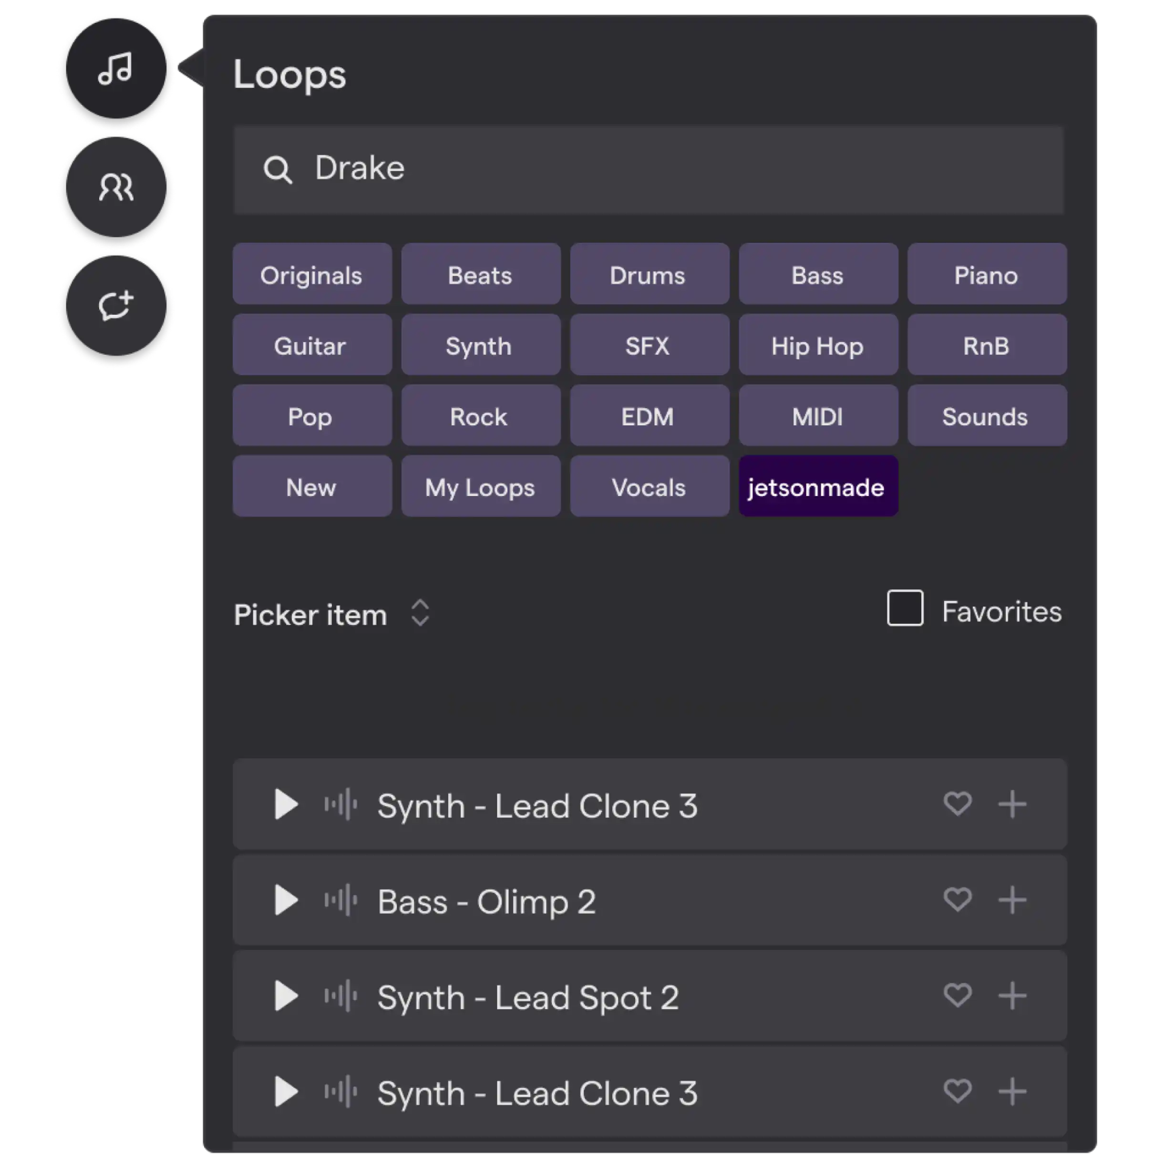Click the Drake search input field
The width and height of the screenshot is (1154, 1154).
(x=649, y=168)
